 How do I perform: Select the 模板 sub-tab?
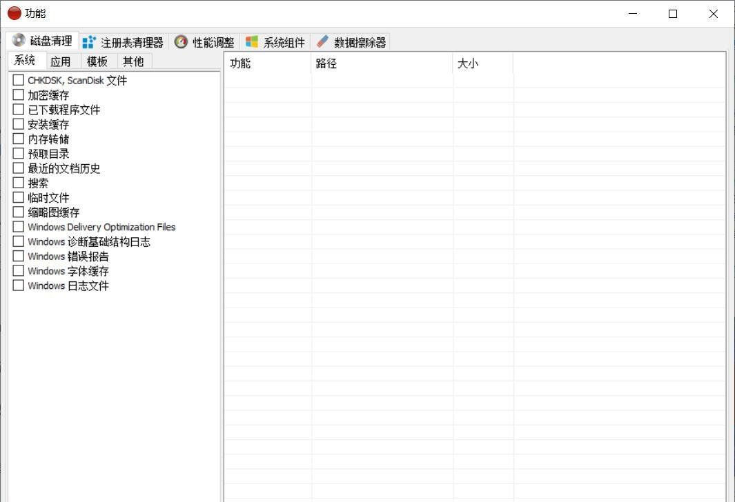click(97, 61)
